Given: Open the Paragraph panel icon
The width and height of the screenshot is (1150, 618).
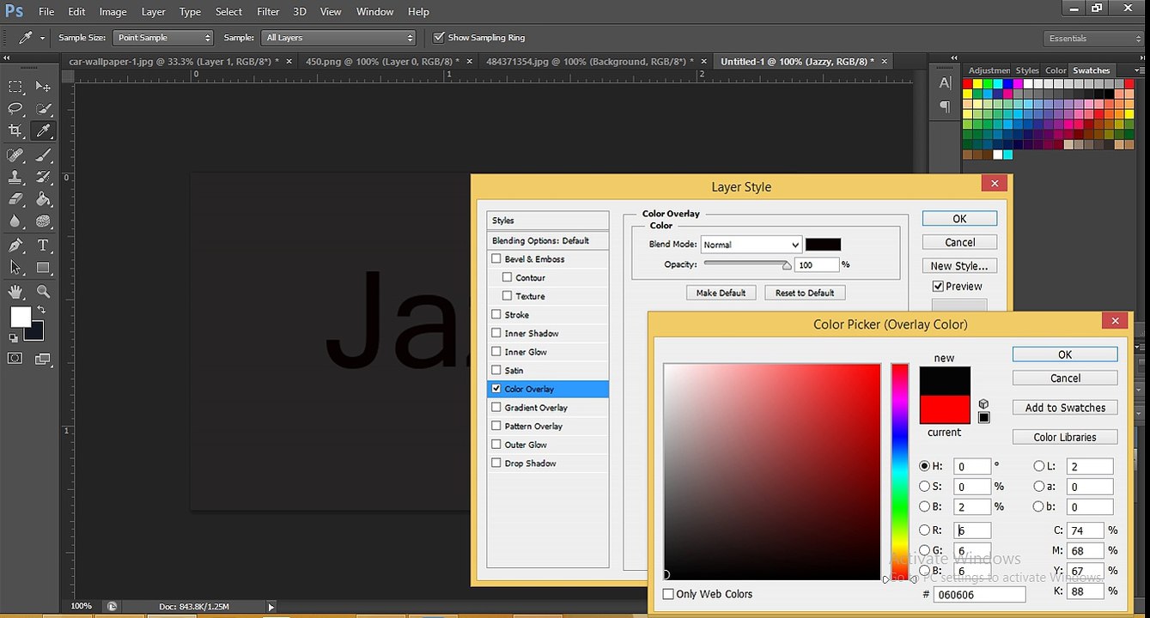Looking at the screenshot, I should coord(945,106).
